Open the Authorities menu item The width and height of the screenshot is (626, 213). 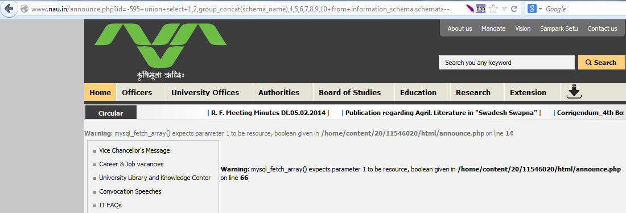[279, 92]
